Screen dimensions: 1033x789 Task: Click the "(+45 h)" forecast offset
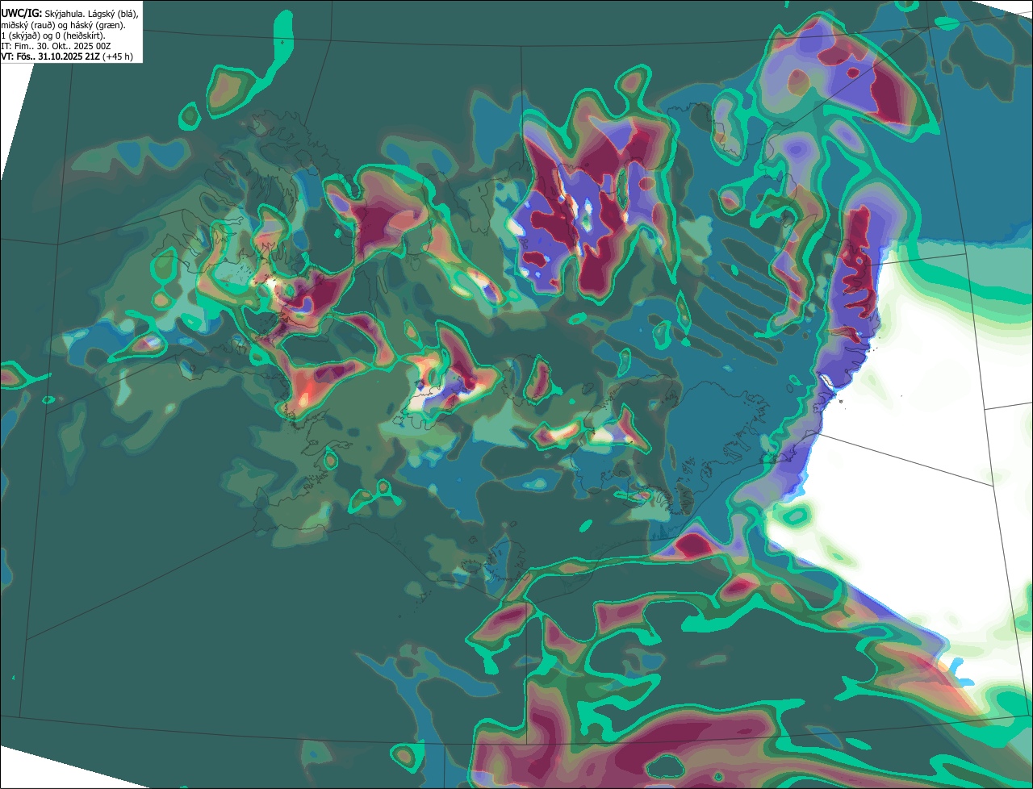pyautogui.click(x=117, y=57)
